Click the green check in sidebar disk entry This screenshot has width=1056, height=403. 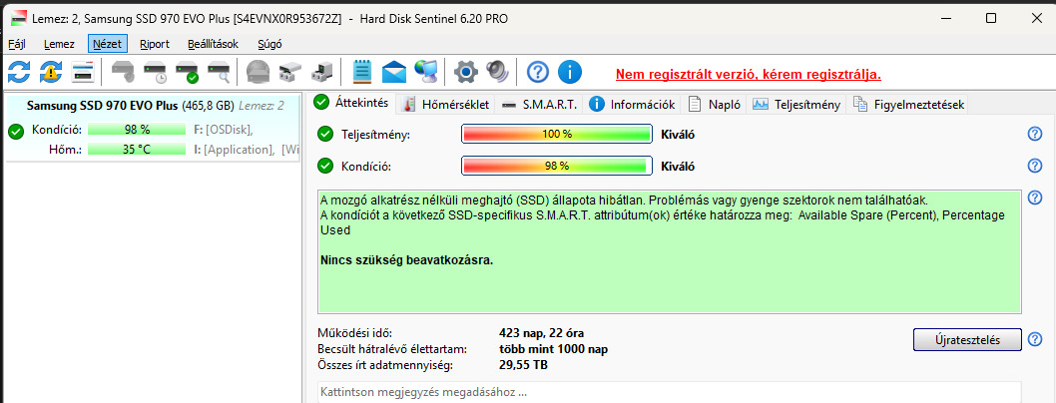tap(16, 132)
